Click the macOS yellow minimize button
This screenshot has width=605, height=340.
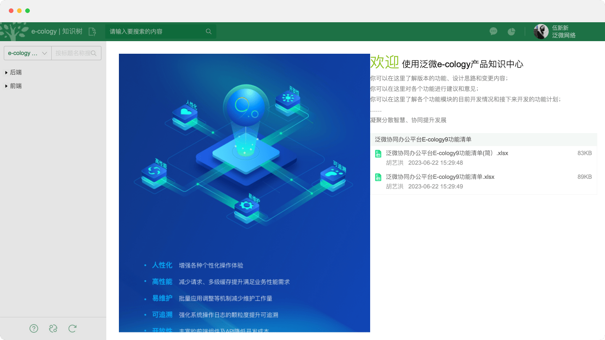point(19,10)
